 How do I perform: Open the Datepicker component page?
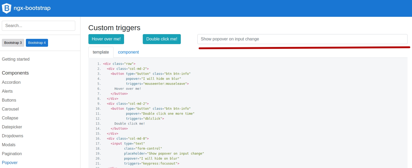coord(12,127)
